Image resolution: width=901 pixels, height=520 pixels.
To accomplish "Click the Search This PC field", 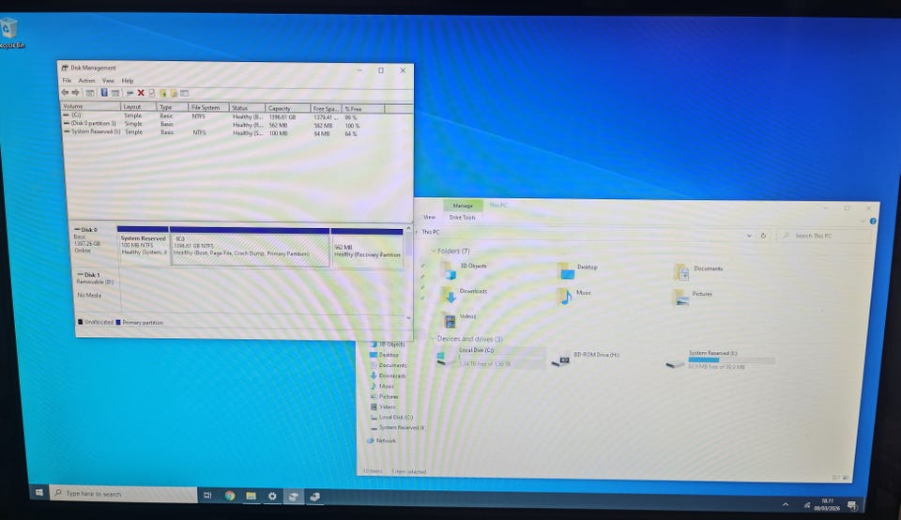I will tap(823, 237).
